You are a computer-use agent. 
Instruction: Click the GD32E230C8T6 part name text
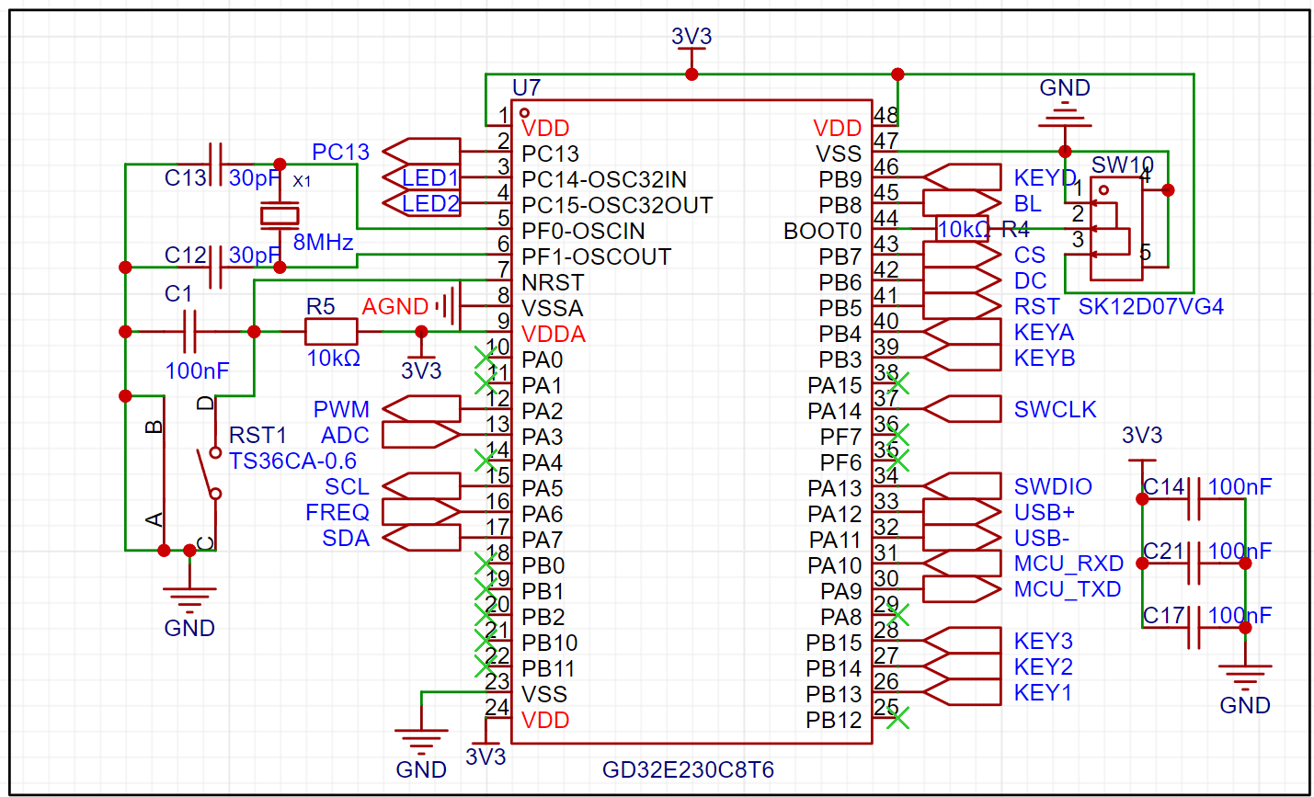coord(688,769)
